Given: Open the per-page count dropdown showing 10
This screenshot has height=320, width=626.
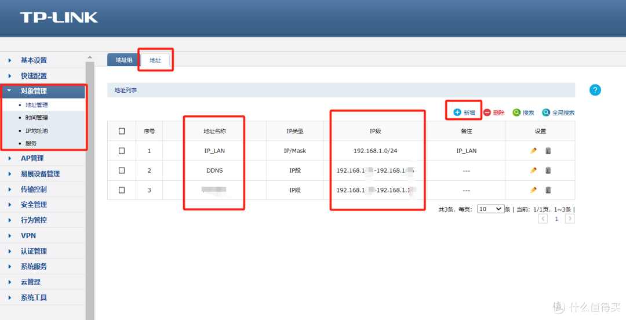Looking at the screenshot, I should tap(491, 209).
